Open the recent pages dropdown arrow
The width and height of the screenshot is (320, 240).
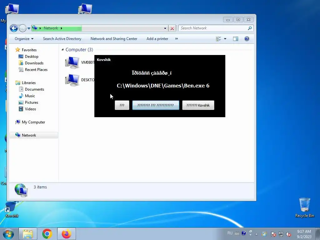pyautogui.click(x=29, y=28)
